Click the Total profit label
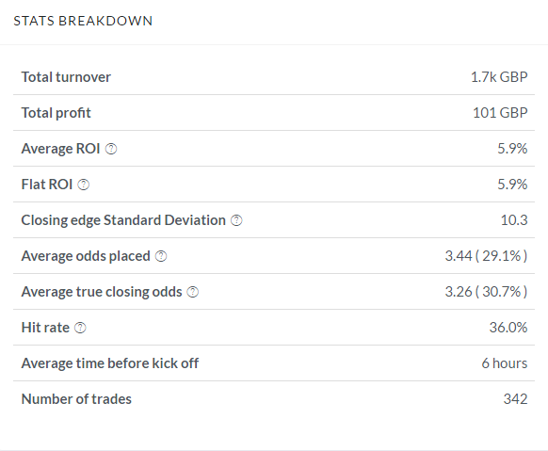548x451 pixels. (56, 113)
